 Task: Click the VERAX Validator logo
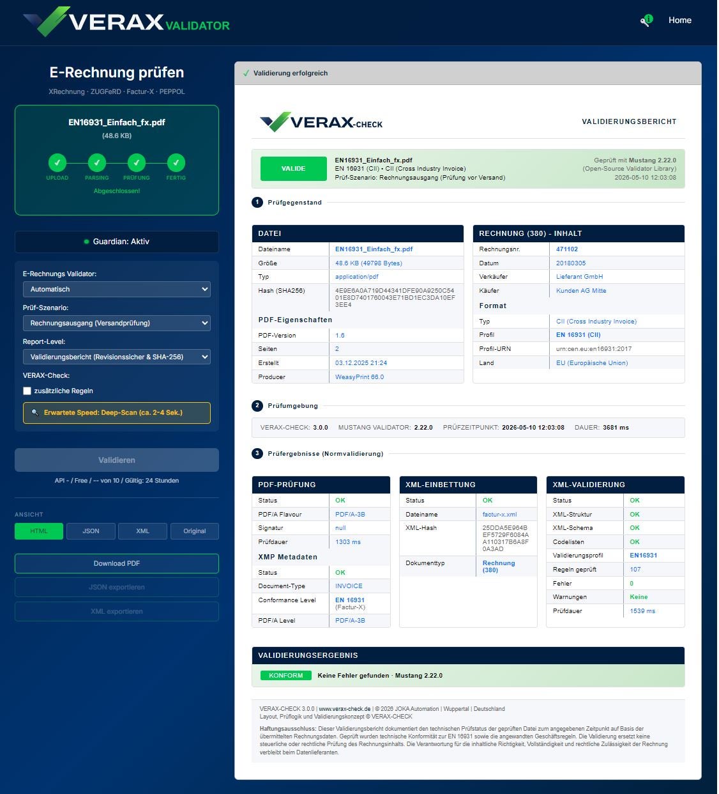click(x=126, y=22)
